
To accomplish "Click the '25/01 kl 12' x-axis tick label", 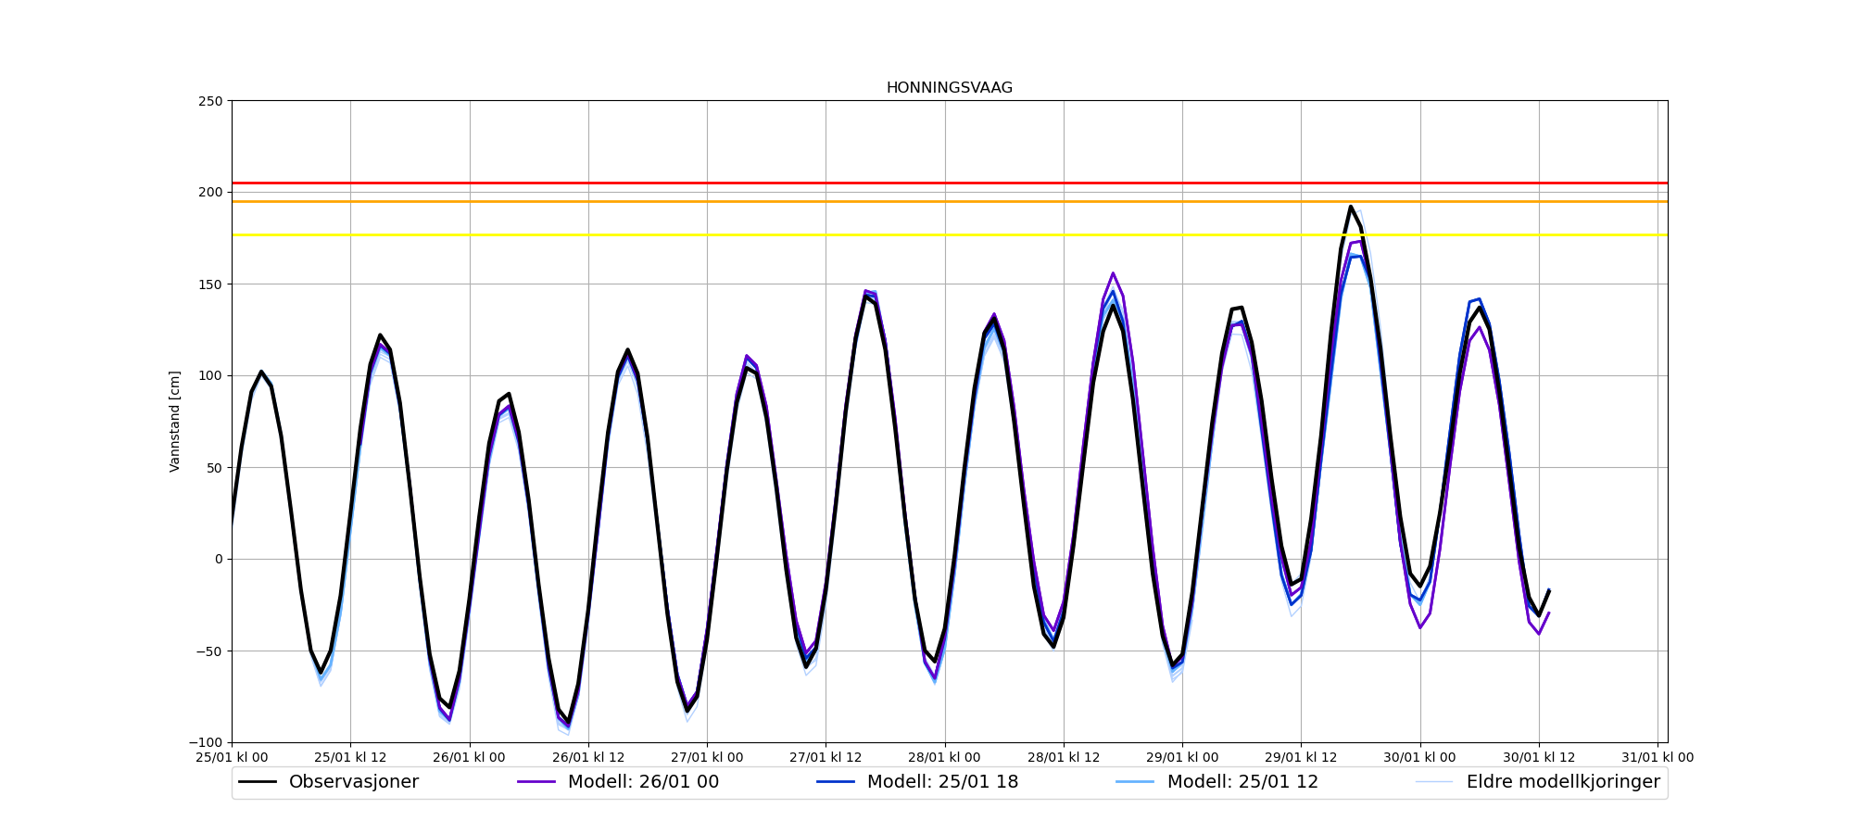I will pos(350,757).
